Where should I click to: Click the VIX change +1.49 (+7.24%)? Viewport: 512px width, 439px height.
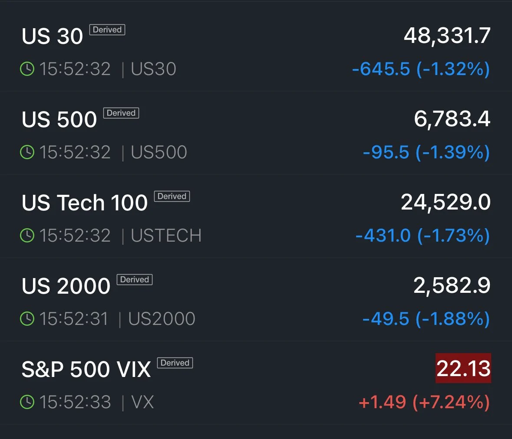(424, 402)
